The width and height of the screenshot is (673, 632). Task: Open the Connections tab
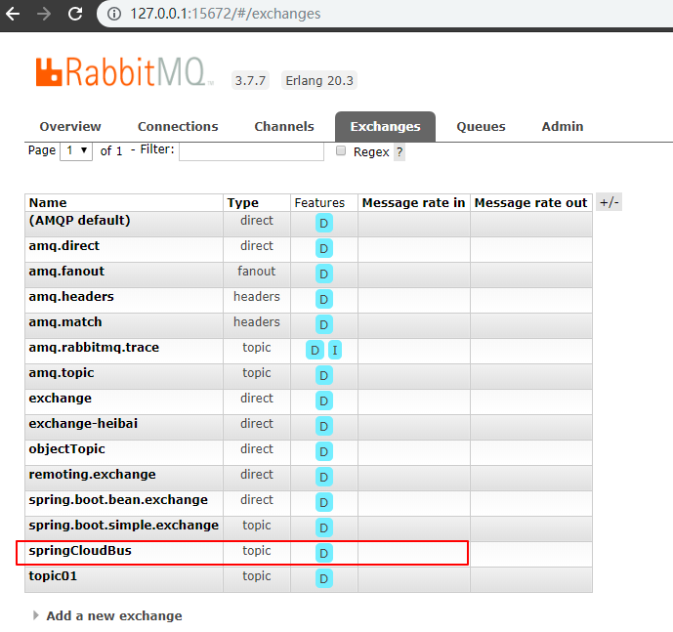coord(178,126)
